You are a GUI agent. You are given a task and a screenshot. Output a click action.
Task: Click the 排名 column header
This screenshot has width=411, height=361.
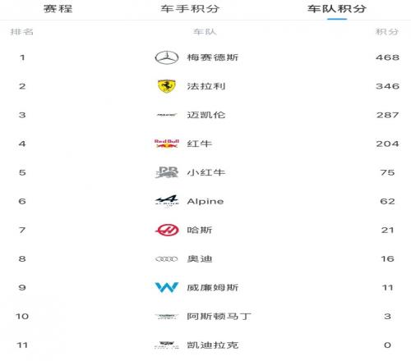coord(22,32)
